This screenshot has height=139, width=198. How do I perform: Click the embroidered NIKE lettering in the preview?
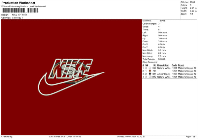tap(71, 69)
